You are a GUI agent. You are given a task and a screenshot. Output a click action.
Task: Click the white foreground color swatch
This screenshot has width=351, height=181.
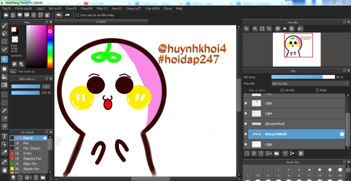[x=14, y=29]
